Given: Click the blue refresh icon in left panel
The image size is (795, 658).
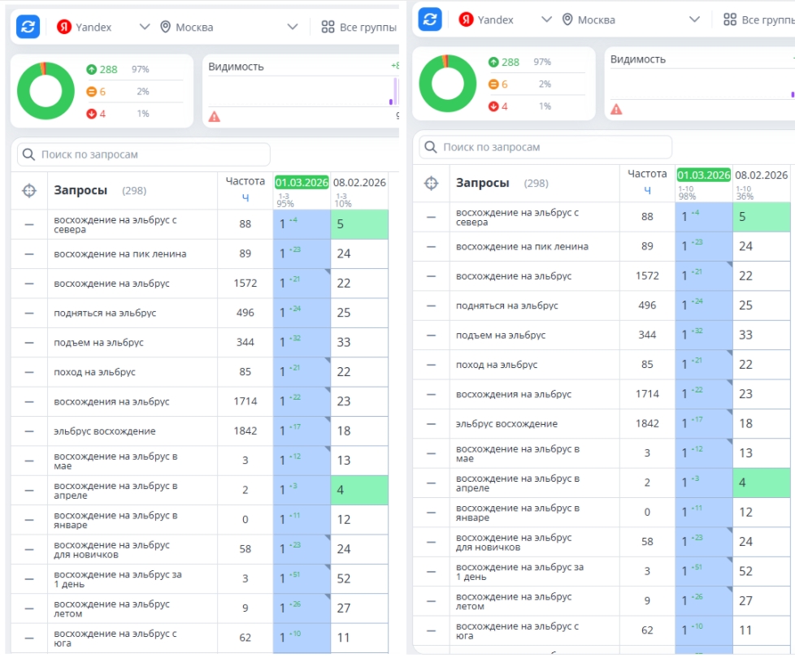Looking at the screenshot, I should 28,27.
